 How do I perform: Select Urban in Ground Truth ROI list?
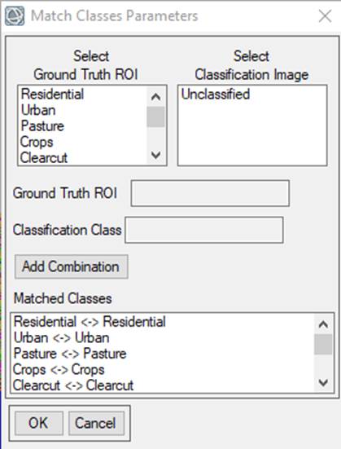tap(38, 110)
